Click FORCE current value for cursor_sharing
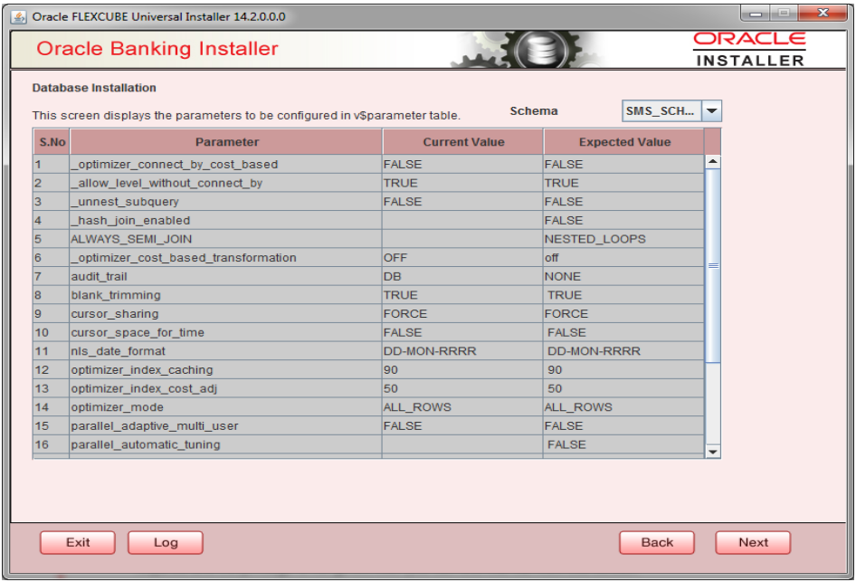 pos(462,313)
